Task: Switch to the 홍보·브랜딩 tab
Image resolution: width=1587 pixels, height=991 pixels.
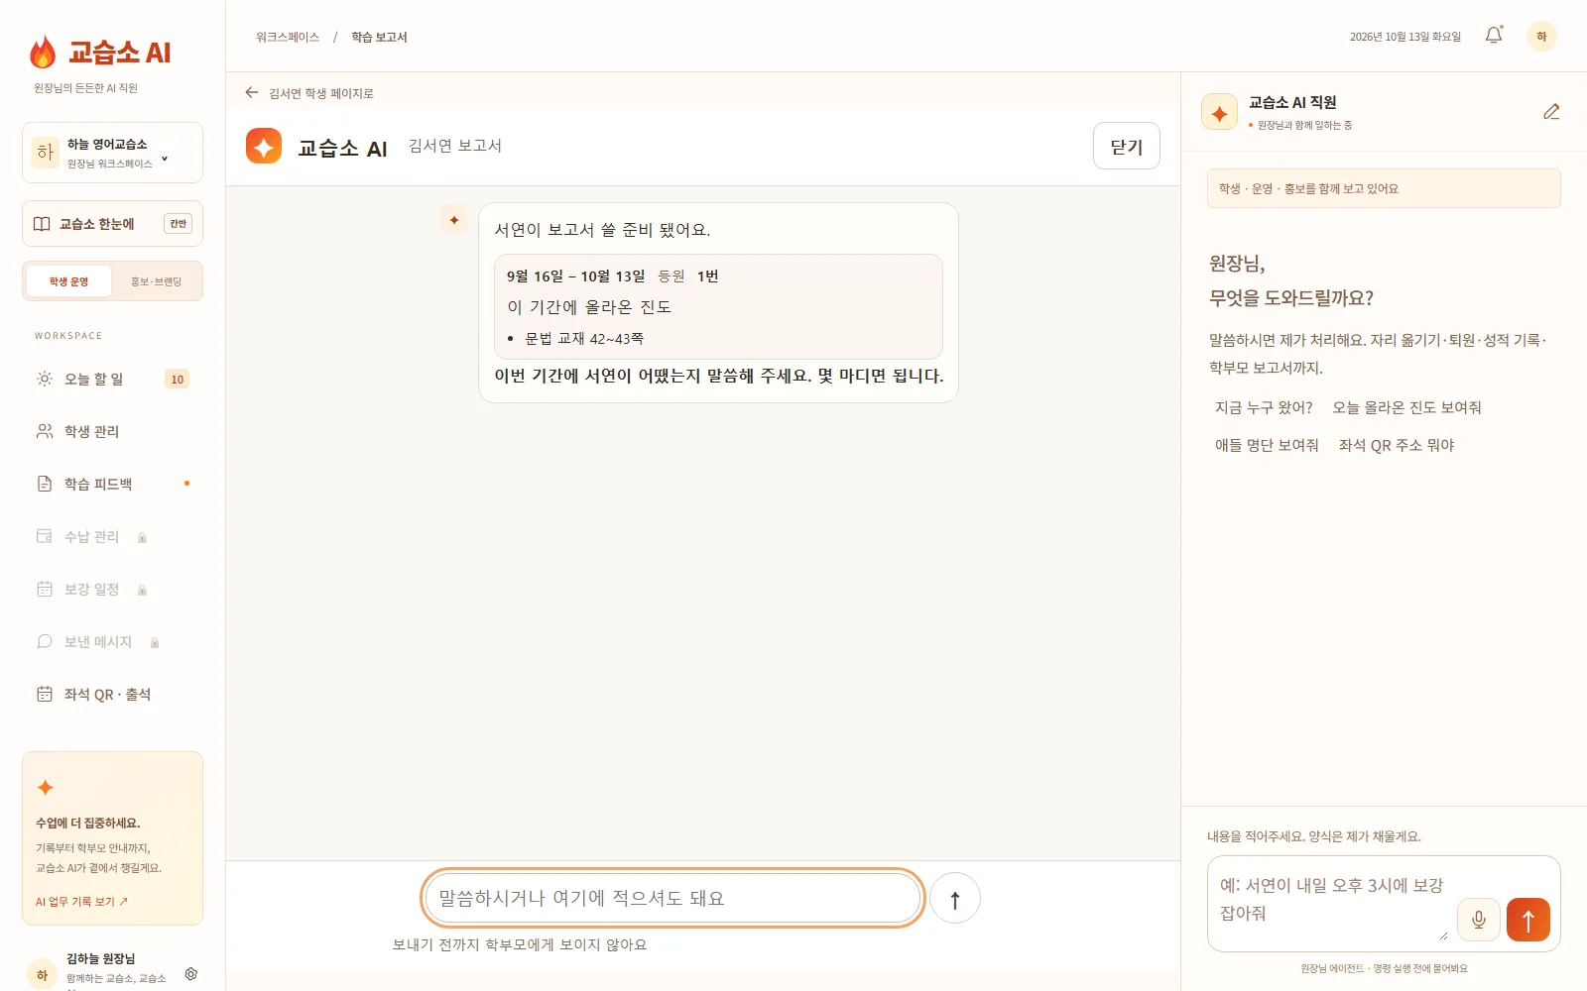Action: tap(156, 281)
